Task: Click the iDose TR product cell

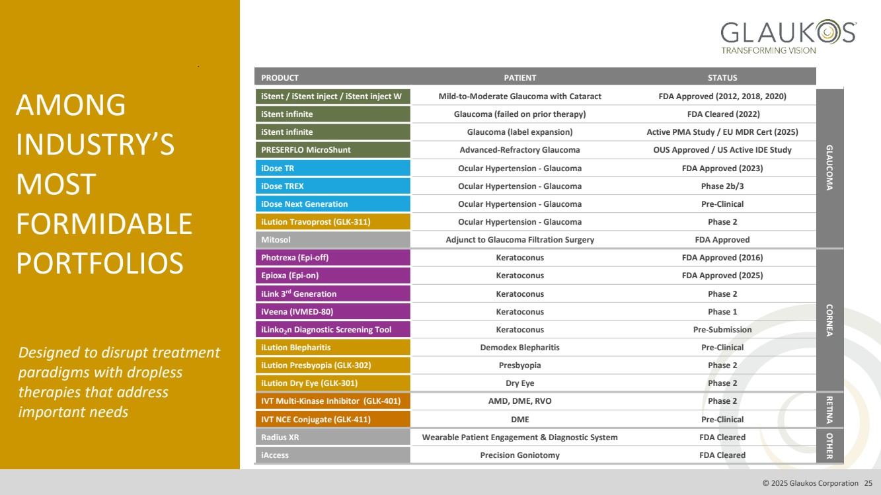Action: pyautogui.click(x=332, y=168)
